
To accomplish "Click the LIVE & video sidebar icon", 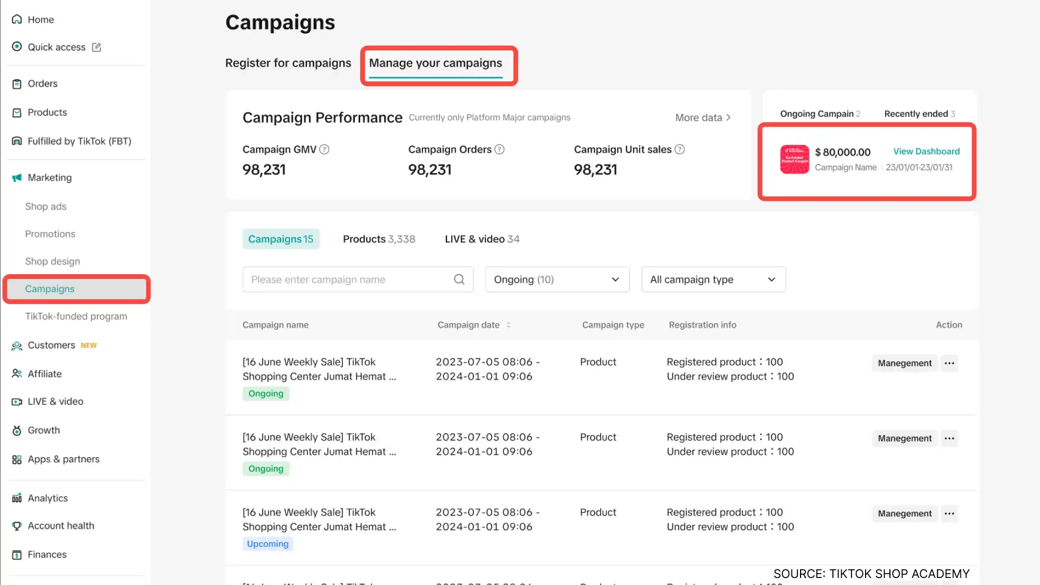I will pos(16,401).
